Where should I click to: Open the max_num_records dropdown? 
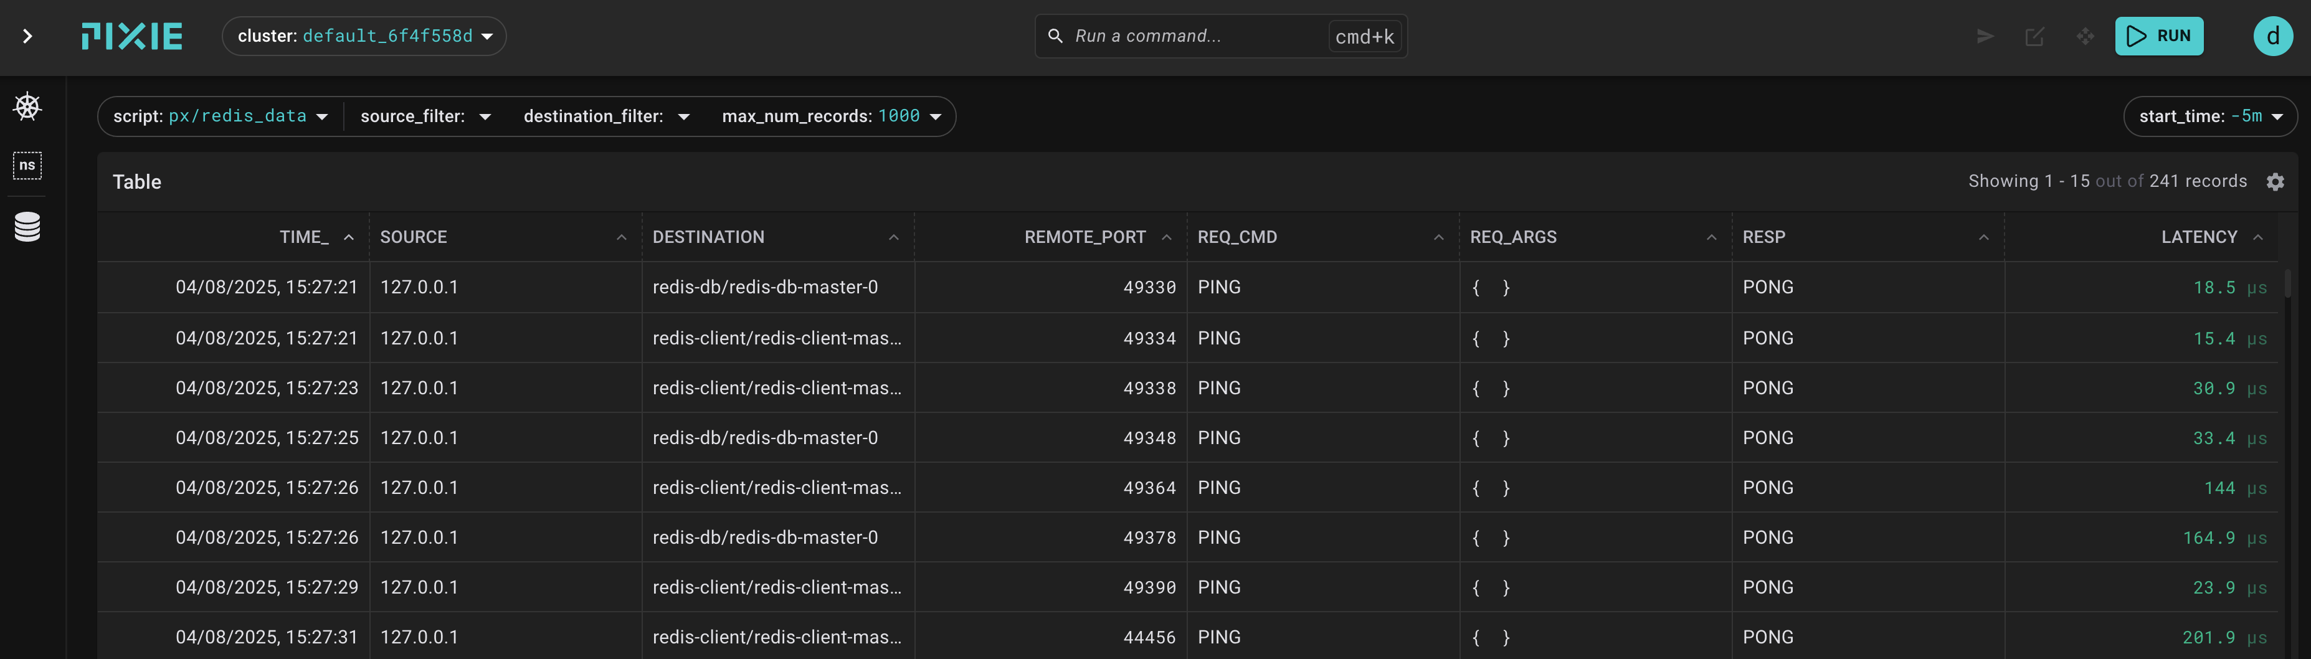coord(832,116)
